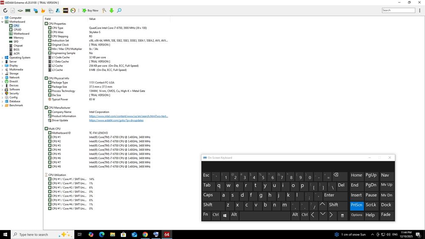Open the OSD panel toolbar icon
425x239 pixels.
pos(65,11)
